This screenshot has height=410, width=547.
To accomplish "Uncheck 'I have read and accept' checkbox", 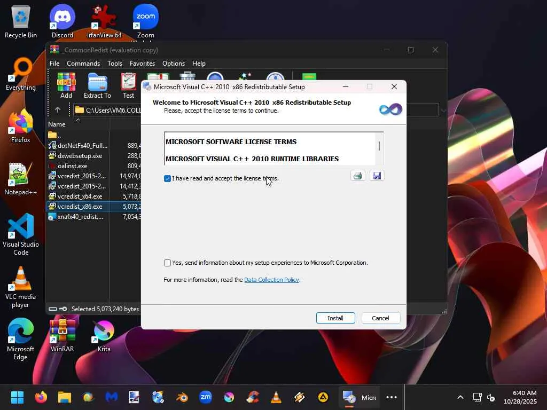I will click(167, 178).
